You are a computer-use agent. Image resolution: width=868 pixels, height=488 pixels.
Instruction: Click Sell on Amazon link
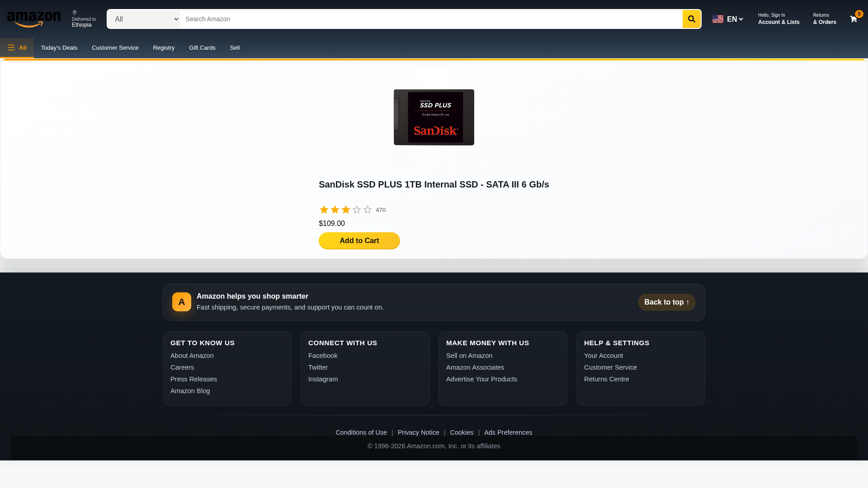tap(469, 356)
